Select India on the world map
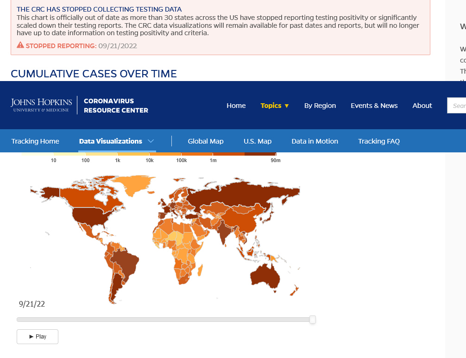This screenshot has width=466, height=358. coord(223,232)
